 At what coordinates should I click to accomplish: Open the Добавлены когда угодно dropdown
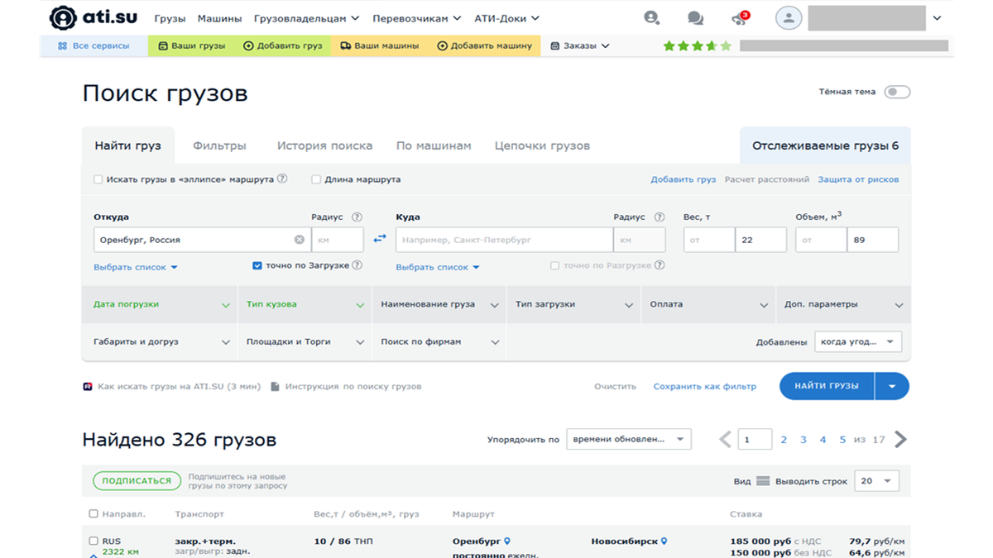(x=858, y=341)
